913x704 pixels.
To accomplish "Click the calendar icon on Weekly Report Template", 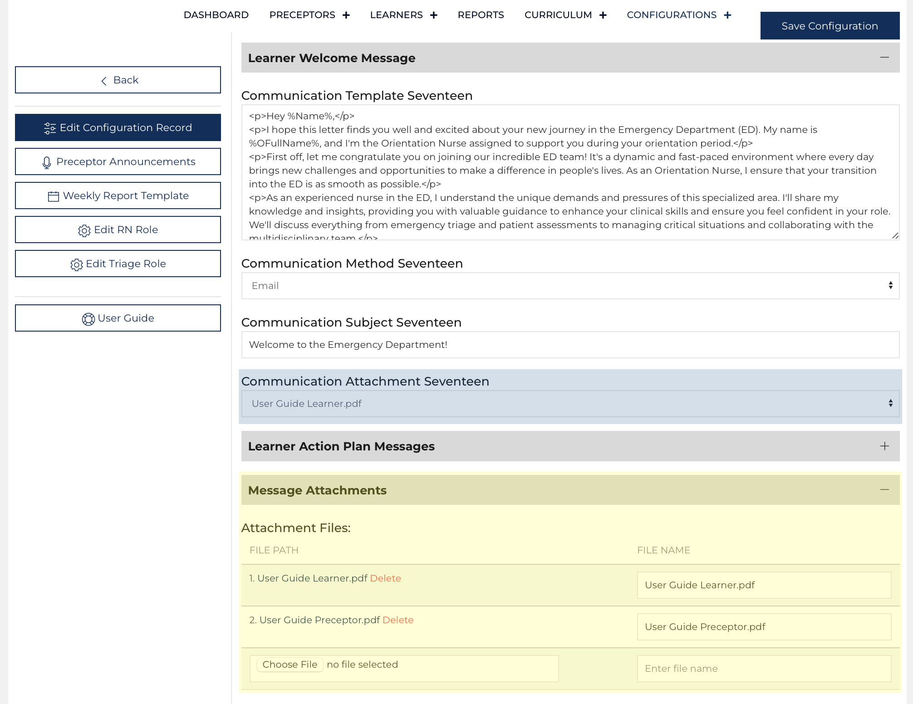I will point(54,196).
